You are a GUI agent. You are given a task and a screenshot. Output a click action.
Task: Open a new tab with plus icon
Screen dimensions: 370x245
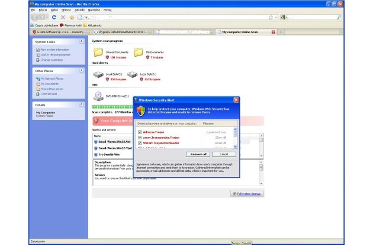coord(281,32)
